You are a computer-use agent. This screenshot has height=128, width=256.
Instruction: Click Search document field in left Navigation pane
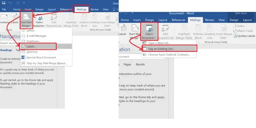click(10, 43)
